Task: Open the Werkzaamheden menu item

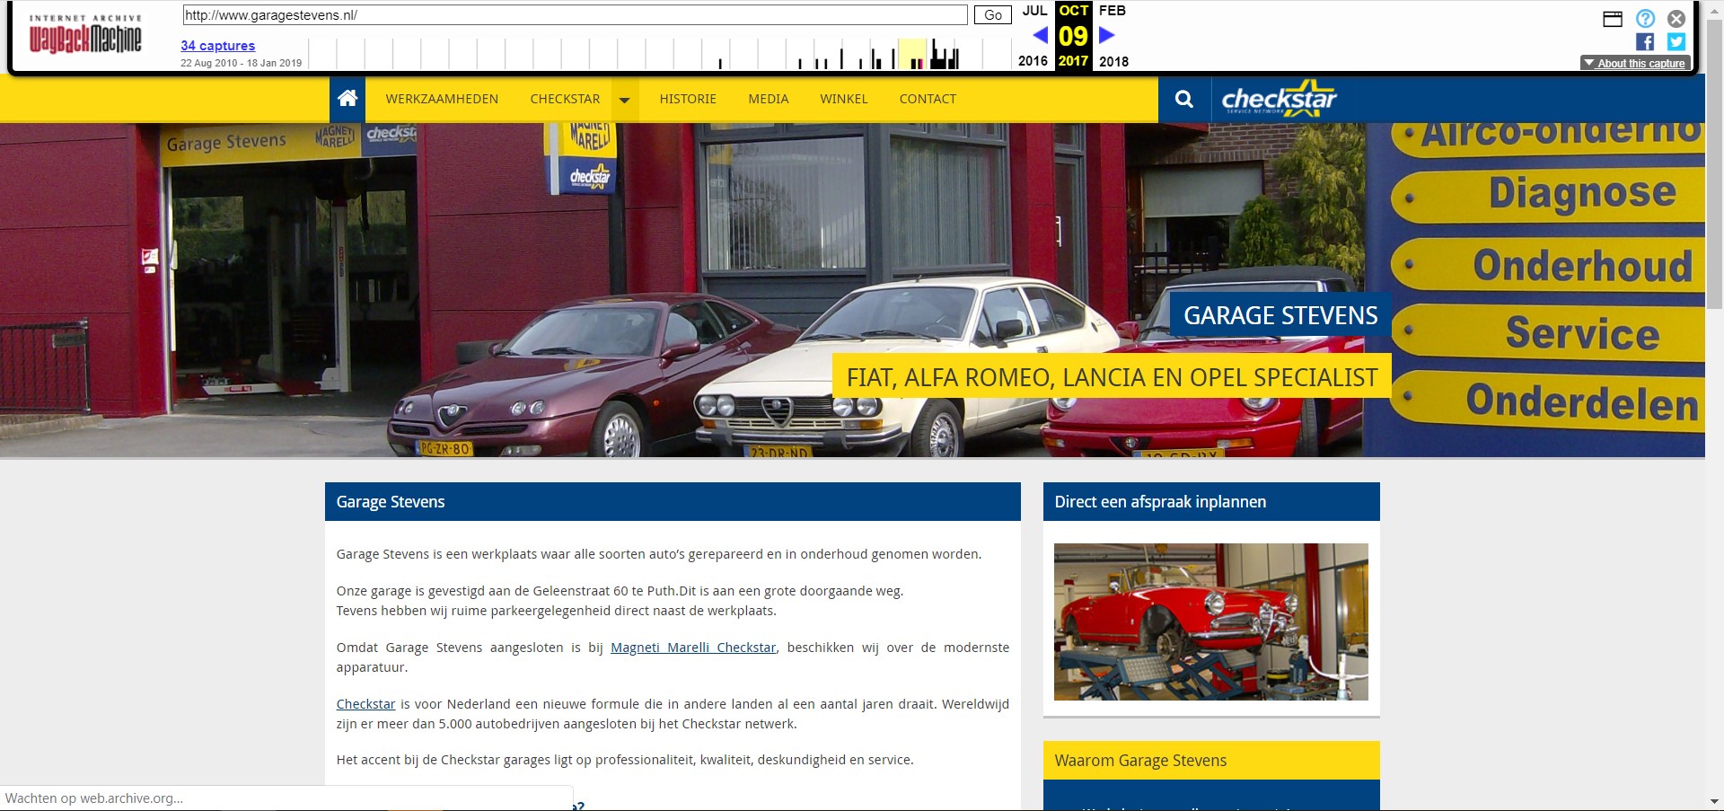Action: (442, 99)
